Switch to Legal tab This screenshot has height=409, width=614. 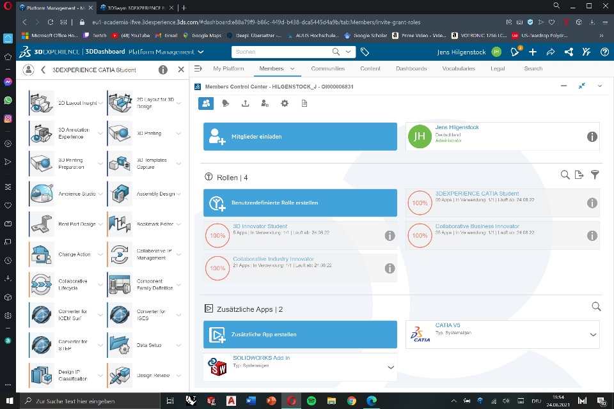pyautogui.click(x=498, y=68)
